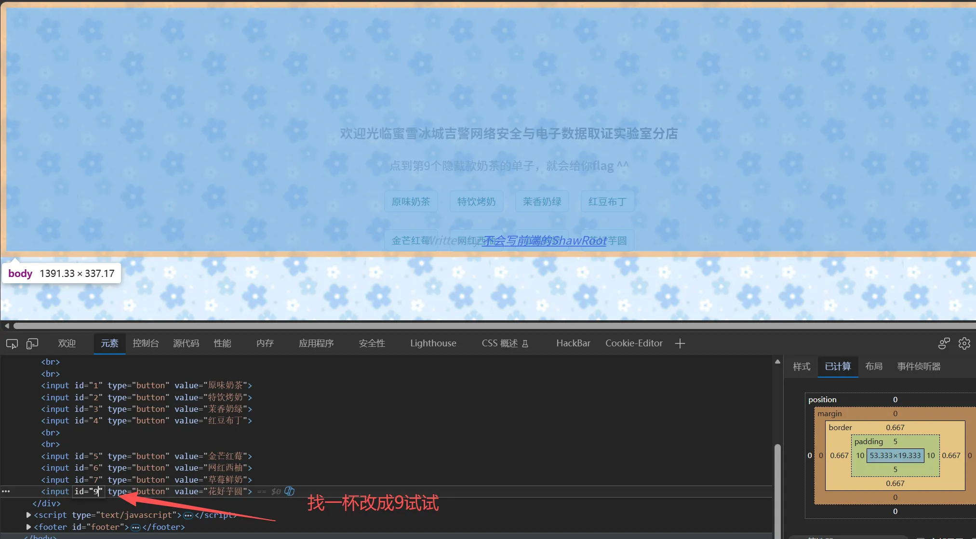Viewport: 976px width, 539px height.
Task: Switch to the 控制台 tab
Action: (x=146, y=343)
